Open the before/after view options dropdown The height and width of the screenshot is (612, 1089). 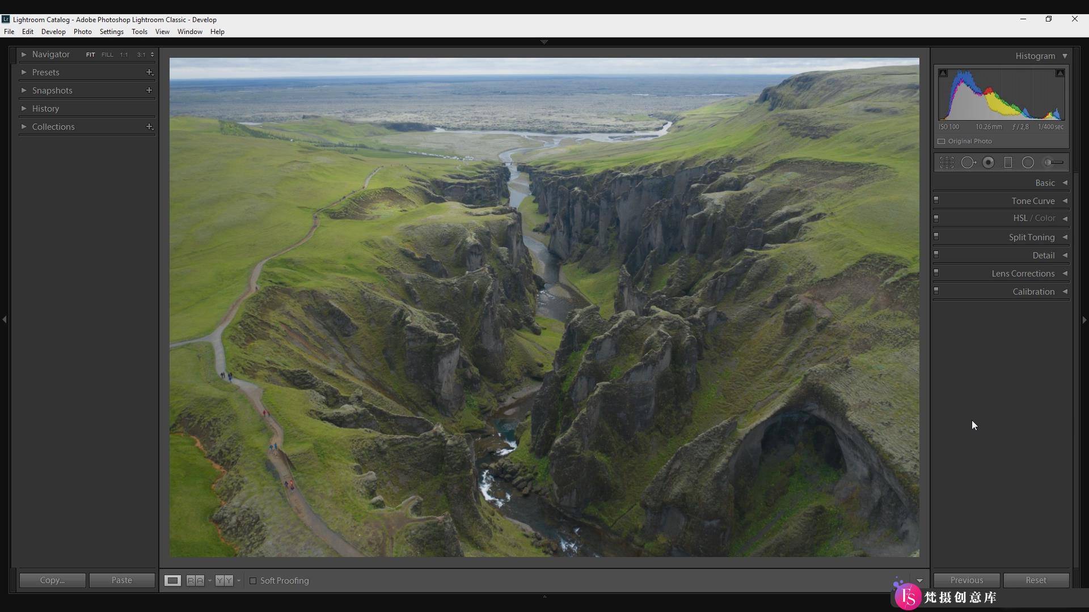tap(238, 581)
